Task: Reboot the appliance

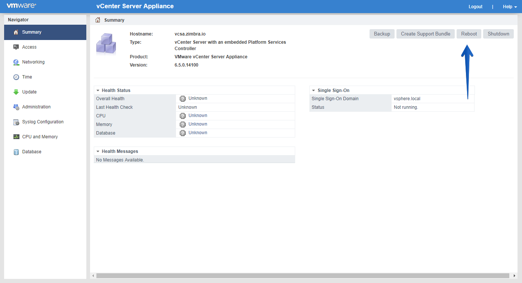Action: [x=469, y=34]
